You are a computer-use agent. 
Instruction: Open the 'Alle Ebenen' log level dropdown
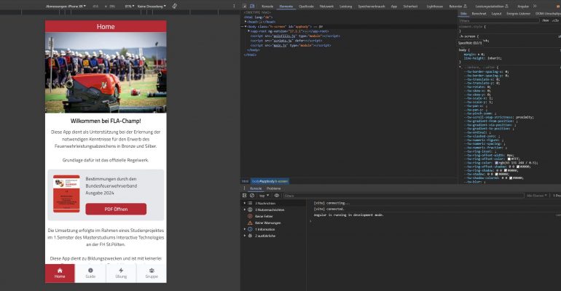pyautogui.click(x=537, y=196)
